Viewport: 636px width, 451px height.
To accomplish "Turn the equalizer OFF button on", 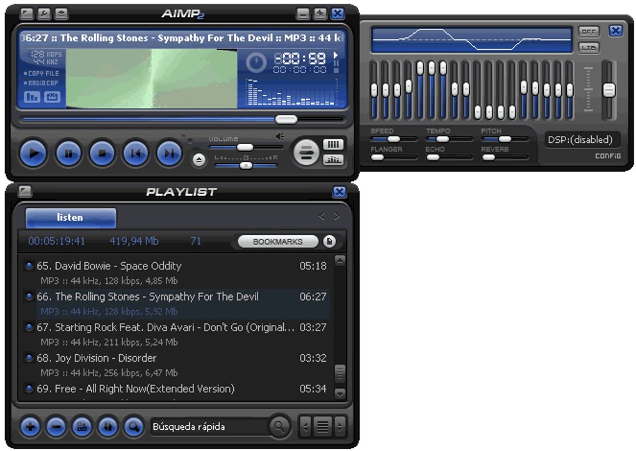I will [x=589, y=31].
